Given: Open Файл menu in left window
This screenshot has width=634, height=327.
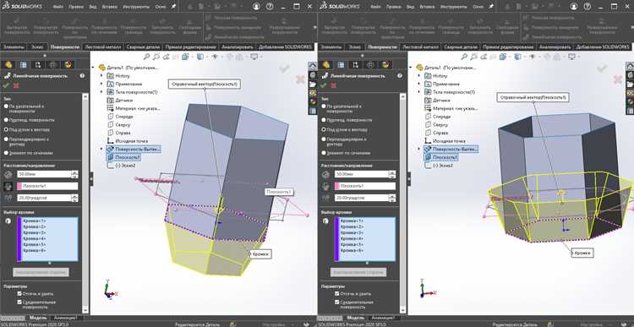Looking at the screenshot, I should pyautogui.click(x=57, y=7).
